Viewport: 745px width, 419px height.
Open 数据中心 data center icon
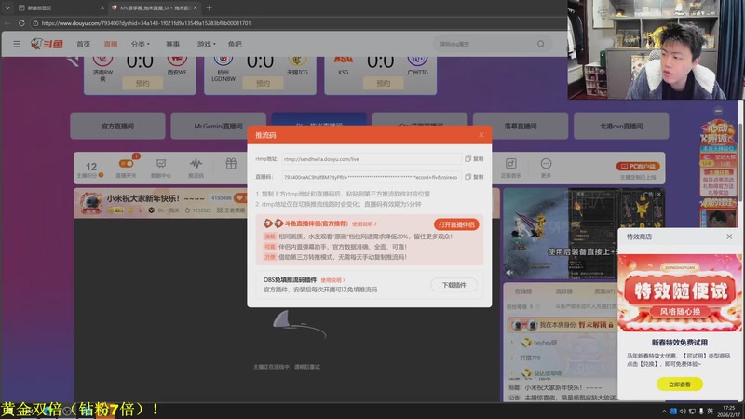point(161,168)
